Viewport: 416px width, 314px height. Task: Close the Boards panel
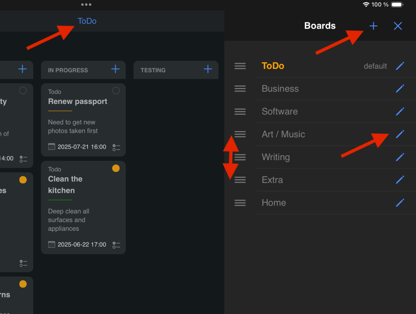coord(398,26)
